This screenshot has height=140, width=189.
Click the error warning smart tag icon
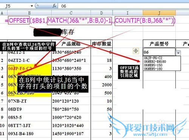[136, 51]
